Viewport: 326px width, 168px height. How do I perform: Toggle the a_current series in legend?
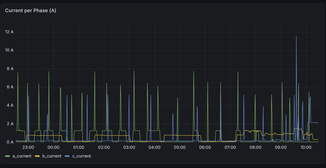[x=22, y=156]
